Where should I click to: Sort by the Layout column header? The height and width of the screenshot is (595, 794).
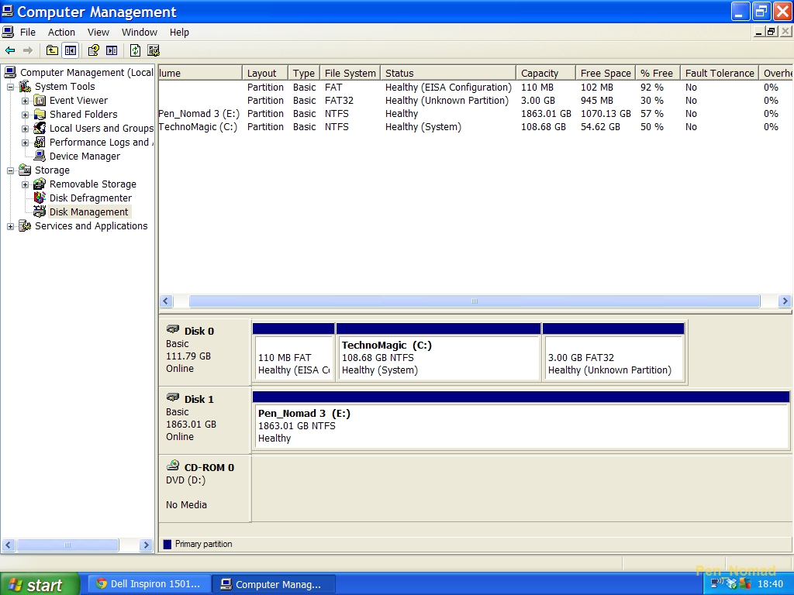pyautogui.click(x=265, y=73)
